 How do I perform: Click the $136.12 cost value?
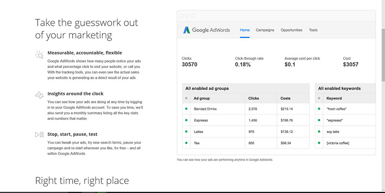(287, 132)
